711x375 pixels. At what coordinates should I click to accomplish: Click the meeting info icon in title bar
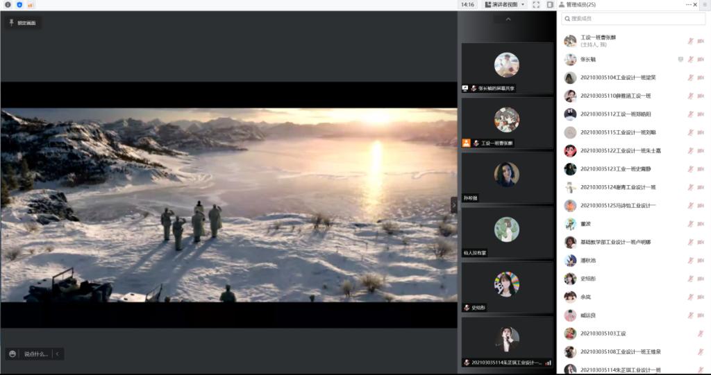8,5
